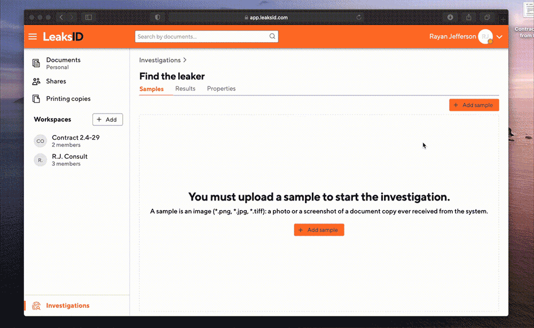Open Safari downloads icon
The image size is (534, 328).
tap(450, 18)
